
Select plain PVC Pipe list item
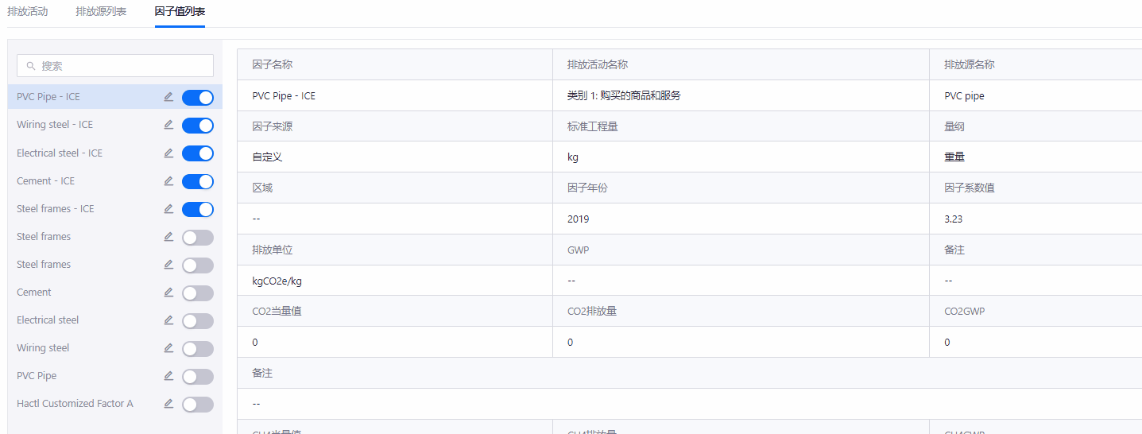coord(37,375)
